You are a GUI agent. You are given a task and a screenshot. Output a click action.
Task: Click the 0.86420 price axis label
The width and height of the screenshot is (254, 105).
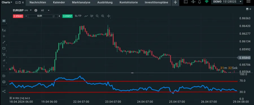click(x=245, y=26)
